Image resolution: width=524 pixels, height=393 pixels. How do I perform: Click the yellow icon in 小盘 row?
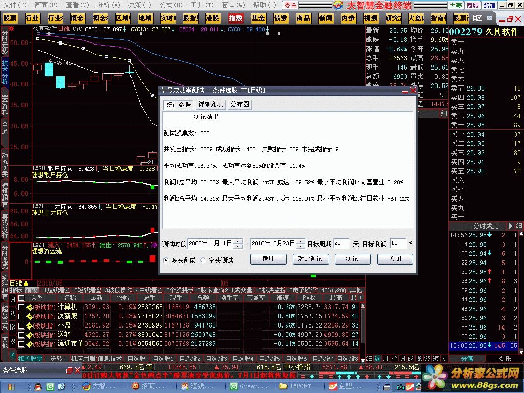(29, 325)
